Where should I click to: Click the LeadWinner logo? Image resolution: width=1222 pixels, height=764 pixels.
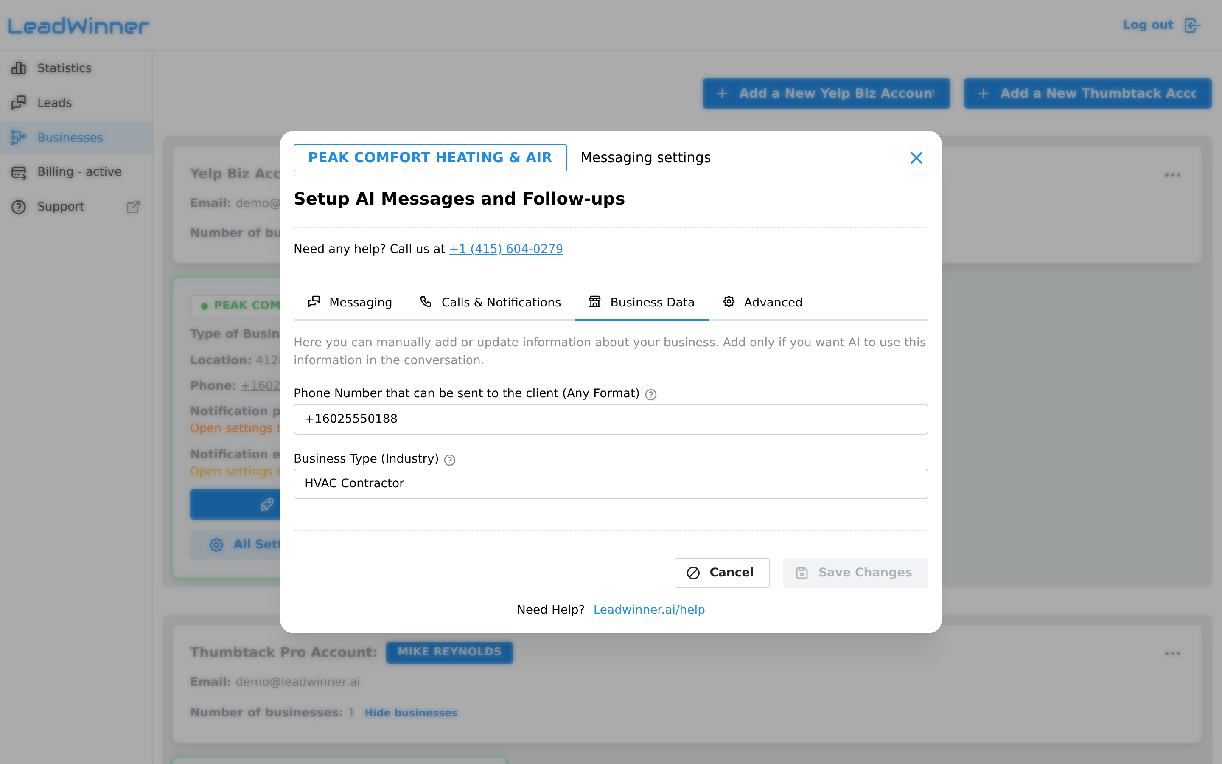click(78, 26)
